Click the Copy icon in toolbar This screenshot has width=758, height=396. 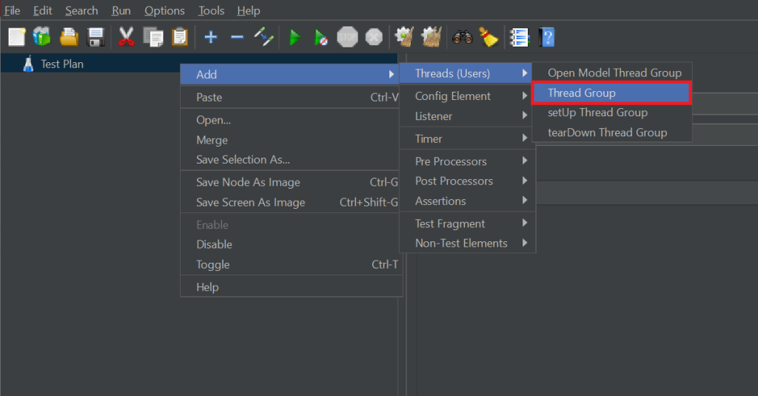click(153, 37)
